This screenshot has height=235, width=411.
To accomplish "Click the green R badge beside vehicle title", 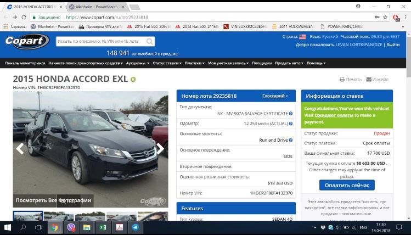I will pyautogui.click(x=133, y=80).
